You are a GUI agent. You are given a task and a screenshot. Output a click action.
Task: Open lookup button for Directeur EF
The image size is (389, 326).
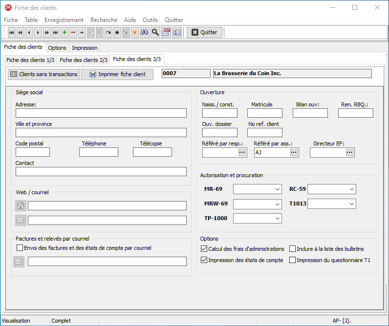349,152
